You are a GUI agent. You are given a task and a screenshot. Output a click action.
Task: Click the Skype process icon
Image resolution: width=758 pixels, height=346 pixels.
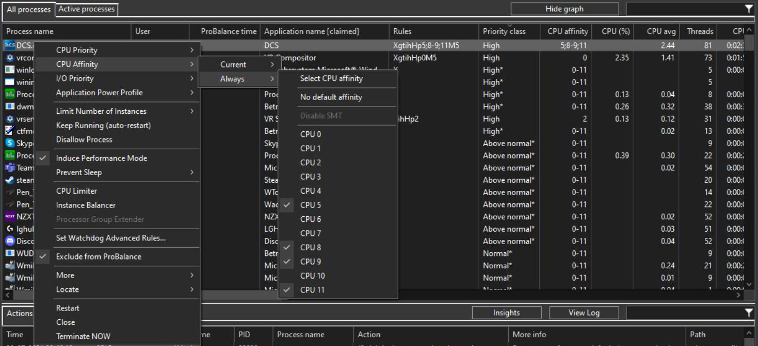pos(9,143)
